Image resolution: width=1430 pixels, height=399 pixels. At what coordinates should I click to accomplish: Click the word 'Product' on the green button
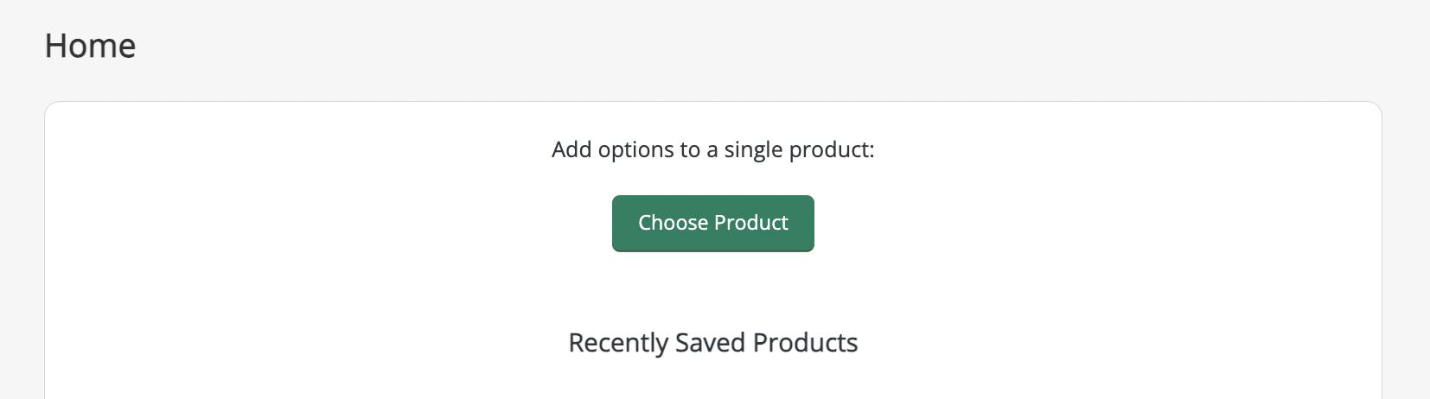(751, 223)
